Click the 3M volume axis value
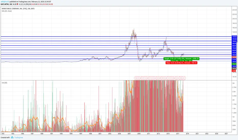 [233, 83]
